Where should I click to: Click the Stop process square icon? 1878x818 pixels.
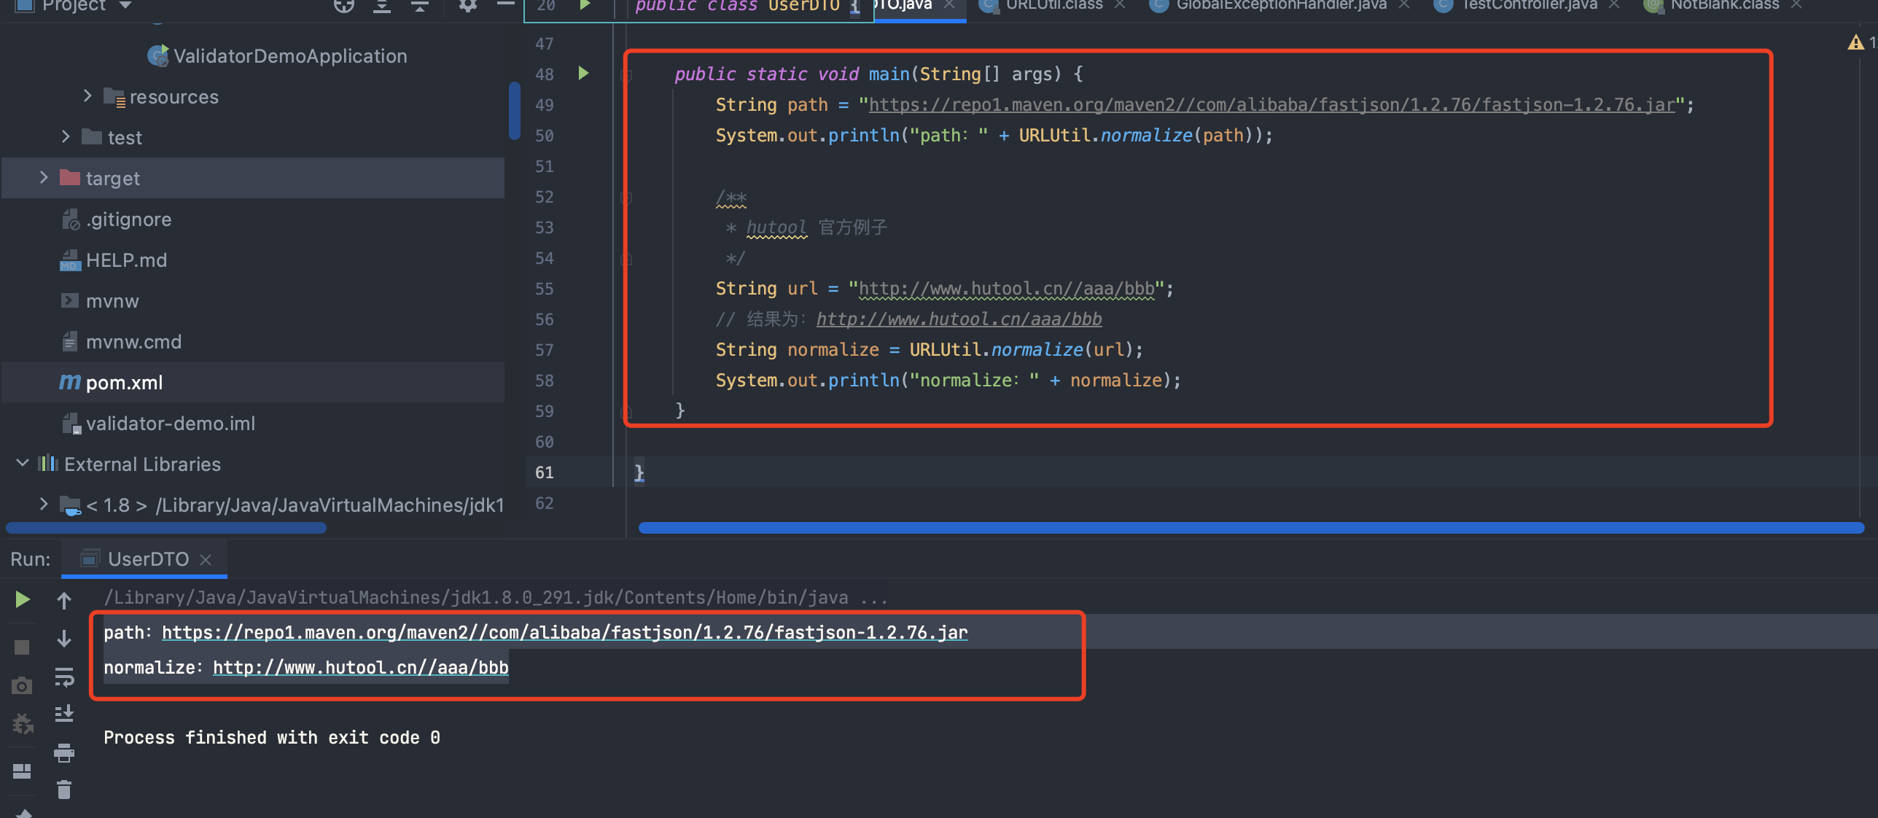pyautogui.click(x=22, y=647)
